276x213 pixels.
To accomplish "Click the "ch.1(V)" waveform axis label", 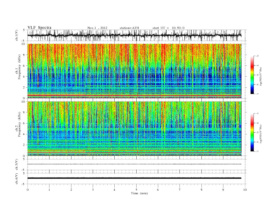I will pyautogui.click(x=17, y=35).
